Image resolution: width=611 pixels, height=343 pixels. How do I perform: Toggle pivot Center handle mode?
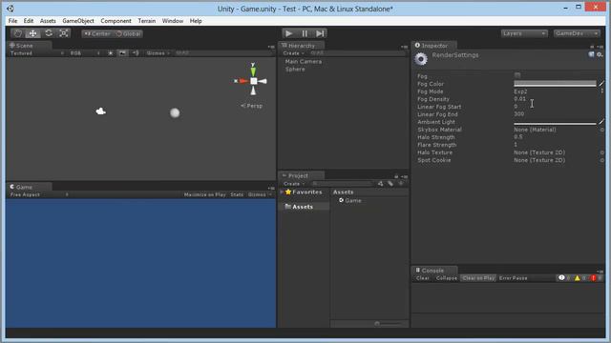pos(97,34)
